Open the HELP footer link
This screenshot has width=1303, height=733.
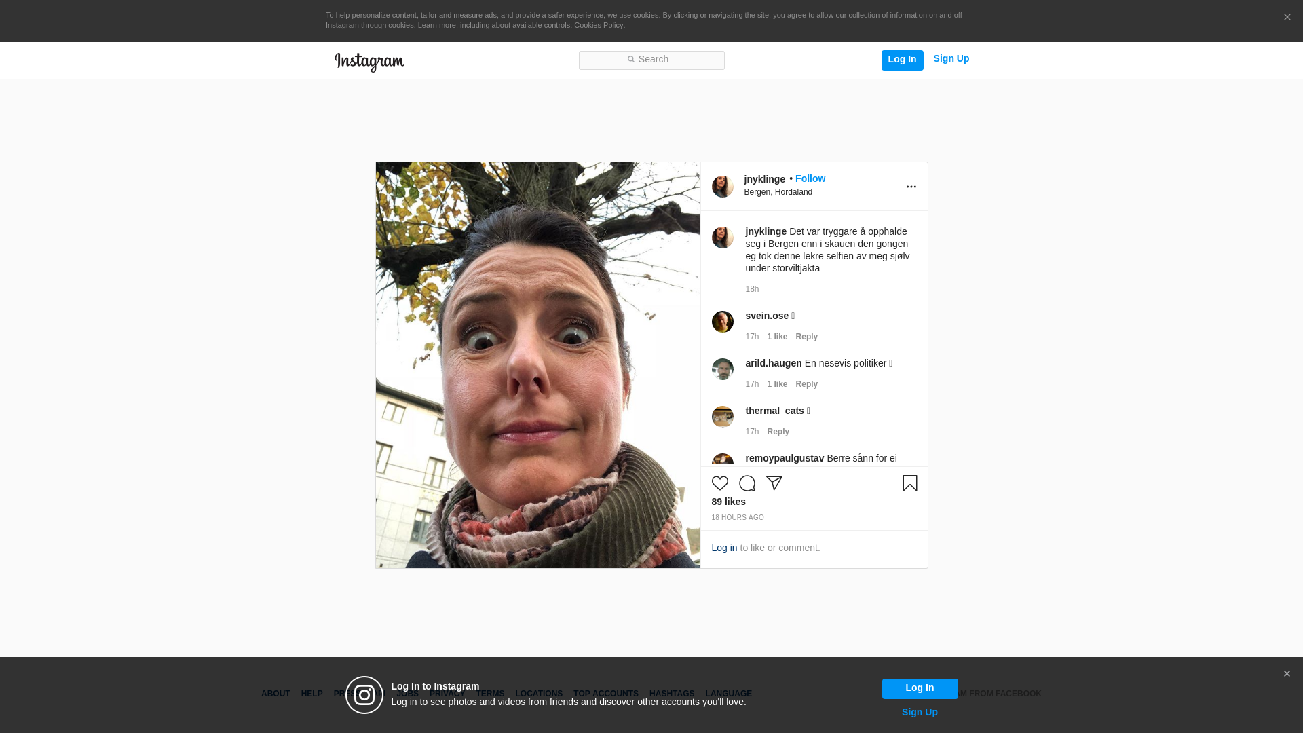coord(311,694)
